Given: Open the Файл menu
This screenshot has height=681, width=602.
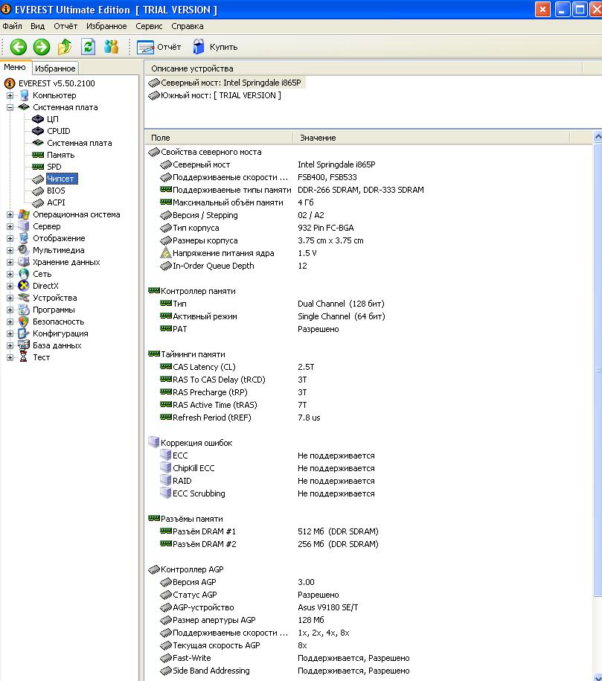Looking at the screenshot, I should 12,26.
